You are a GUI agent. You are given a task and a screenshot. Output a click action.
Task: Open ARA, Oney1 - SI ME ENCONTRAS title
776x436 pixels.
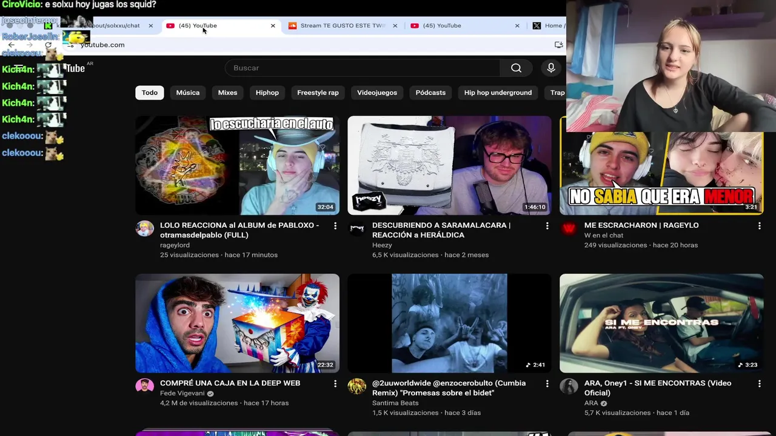pos(658,388)
